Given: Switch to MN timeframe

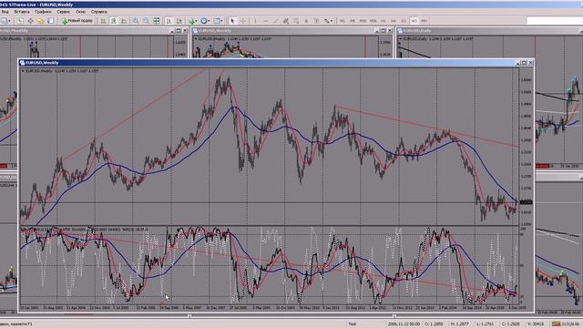Looking at the screenshot, I should click(x=424, y=21).
